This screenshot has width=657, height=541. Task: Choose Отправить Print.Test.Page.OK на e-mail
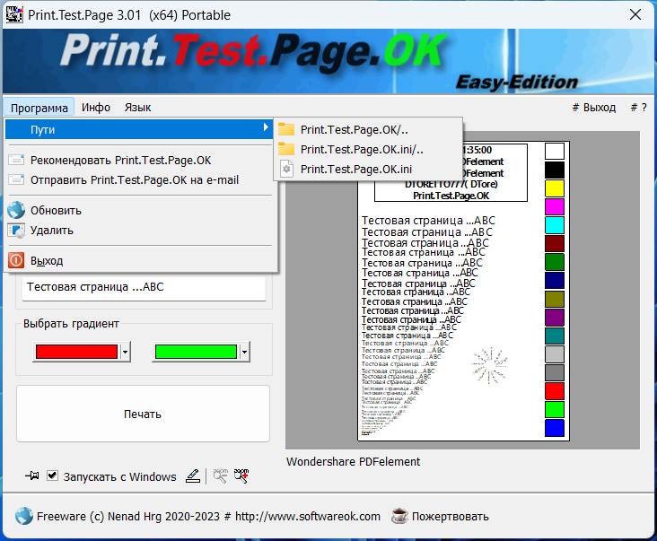(x=141, y=179)
